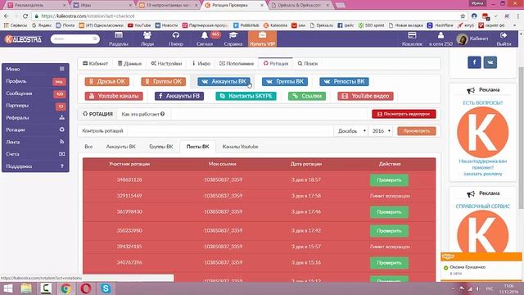Open Сообщения in the sidebar

[35, 93]
